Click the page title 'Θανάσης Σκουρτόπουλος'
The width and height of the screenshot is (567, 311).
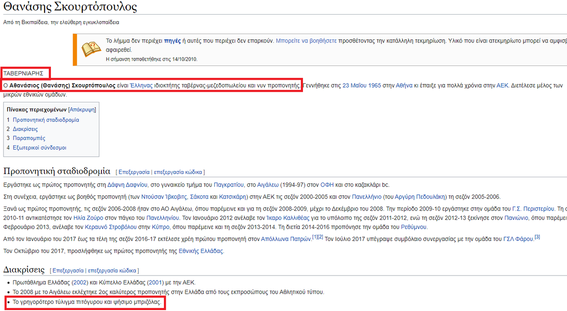(x=70, y=7)
